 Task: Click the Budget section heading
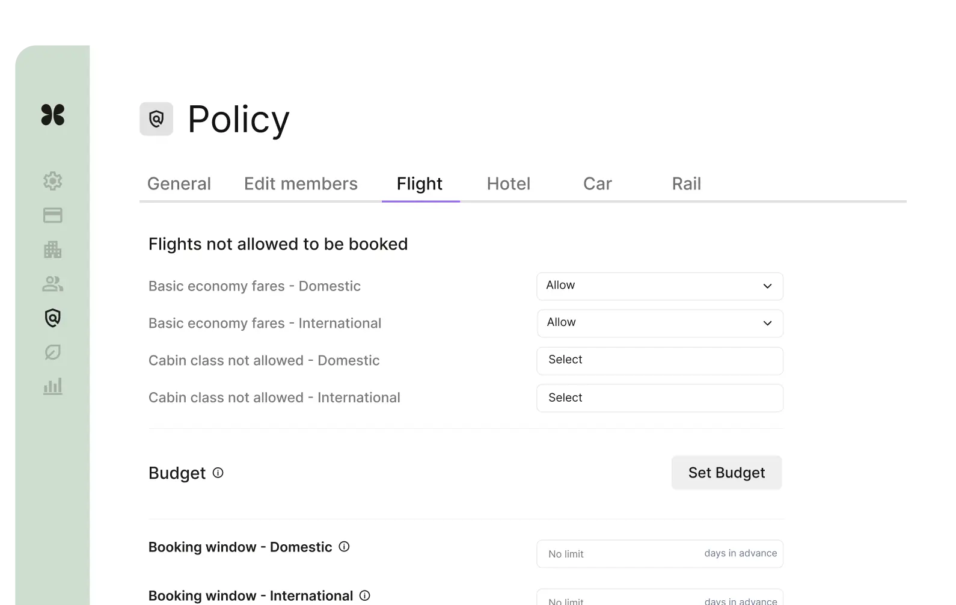click(177, 473)
